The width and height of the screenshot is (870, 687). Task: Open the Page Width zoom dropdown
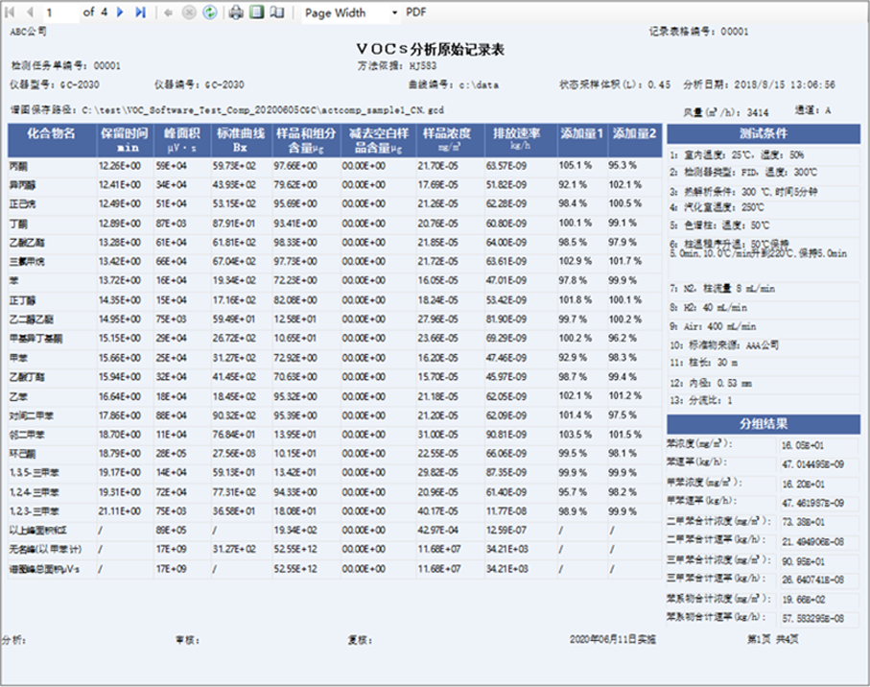[394, 12]
